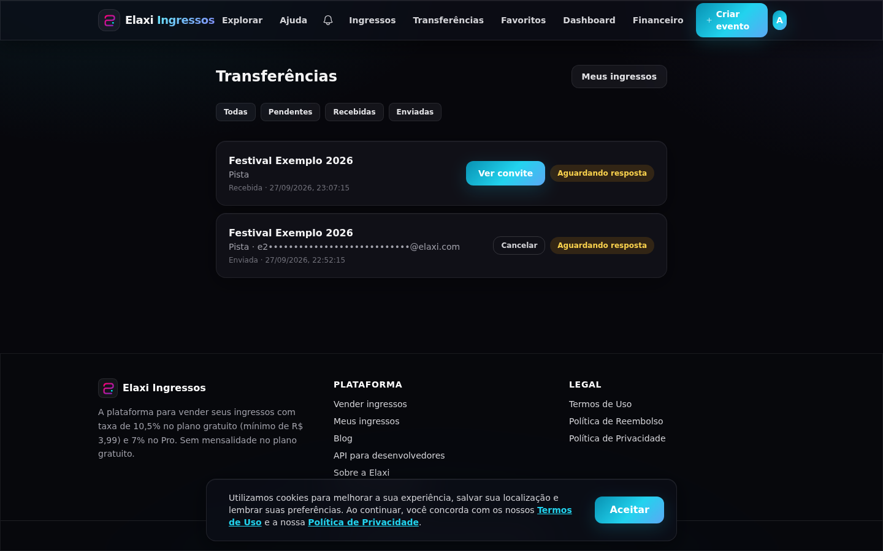Open Política de Privacidade in cookie banner
Screen dimensions: 883x551
[x=363, y=522]
